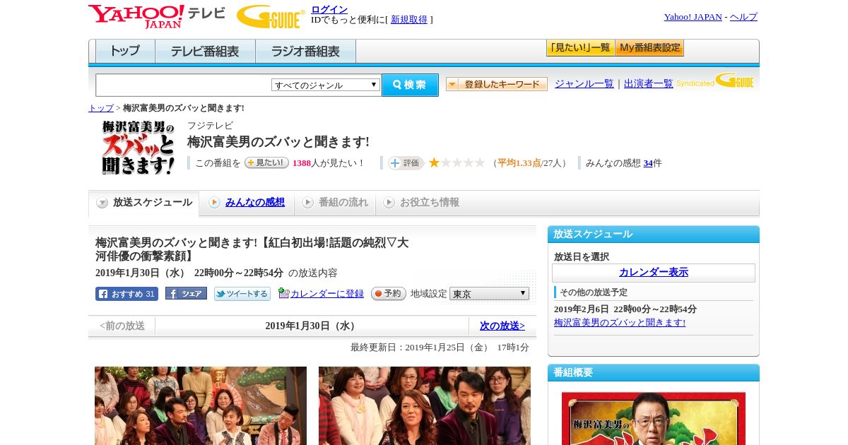Open the 2019年2月6日 broadcast link in sidebar
This screenshot has width=848, height=445.
620,323
